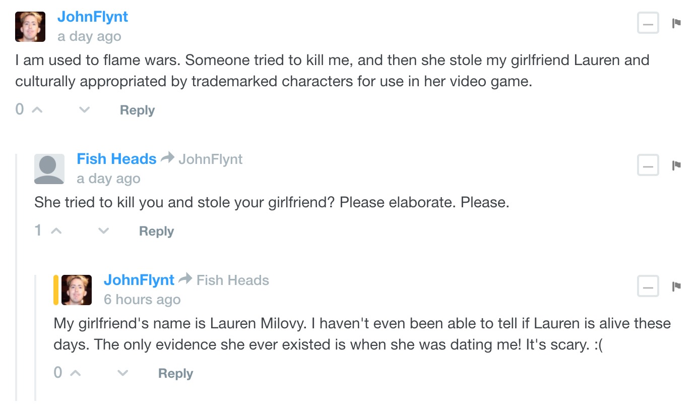Open the Fish Heads user profile
696x404 pixels.
(x=116, y=159)
